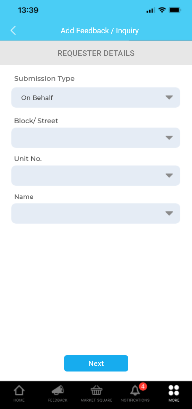
Task: Open the More four-dots icon
Action: tap(174, 391)
